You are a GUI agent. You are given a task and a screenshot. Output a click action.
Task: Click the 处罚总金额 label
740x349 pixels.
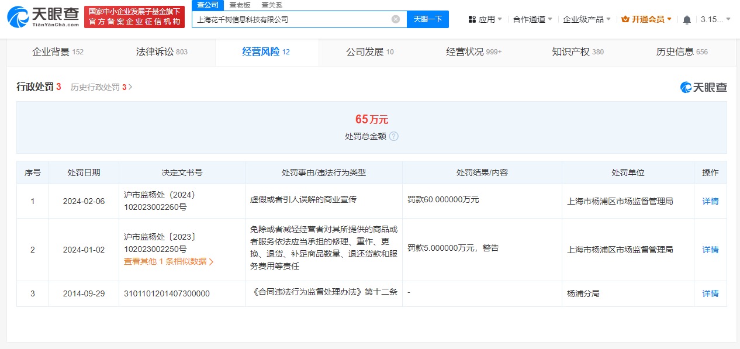coord(365,136)
